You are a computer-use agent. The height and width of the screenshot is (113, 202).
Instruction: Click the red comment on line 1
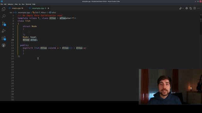[x=40, y=15]
